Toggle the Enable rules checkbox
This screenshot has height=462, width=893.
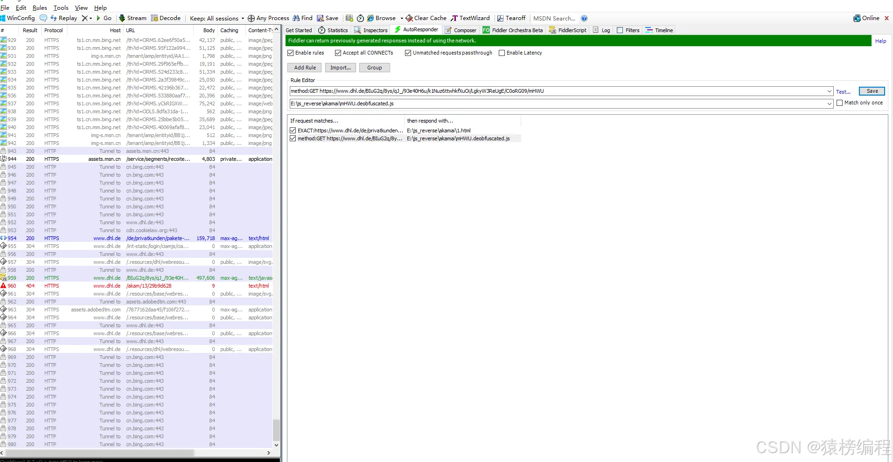click(291, 53)
